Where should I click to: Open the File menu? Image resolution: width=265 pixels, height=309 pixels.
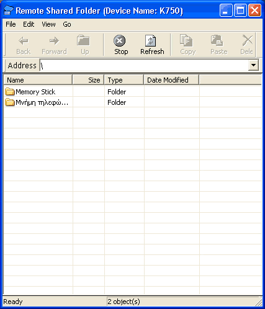(11, 24)
